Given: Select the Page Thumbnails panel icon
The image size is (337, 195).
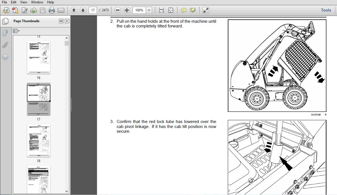Looking at the screenshot, I should (5, 21).
